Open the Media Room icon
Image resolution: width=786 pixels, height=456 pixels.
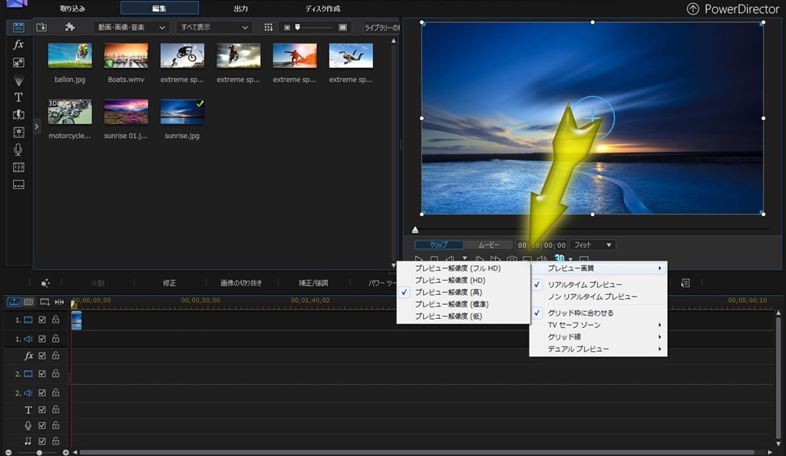[18, 27]
